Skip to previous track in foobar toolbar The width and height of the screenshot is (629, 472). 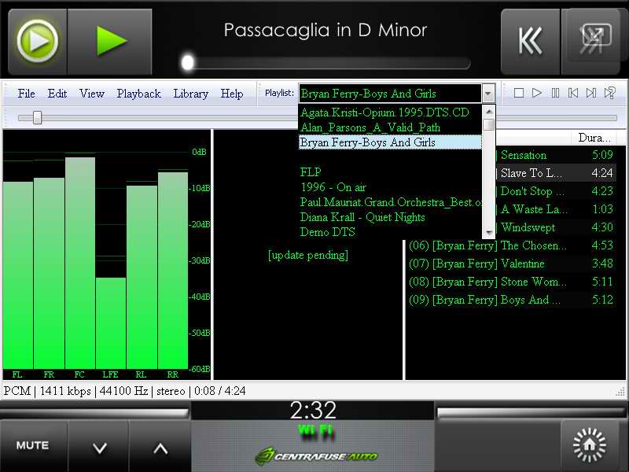pos(573,93)
